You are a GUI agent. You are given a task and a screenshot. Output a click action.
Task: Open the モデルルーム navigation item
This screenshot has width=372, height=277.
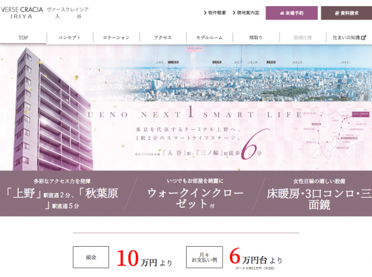coord(209,38)
